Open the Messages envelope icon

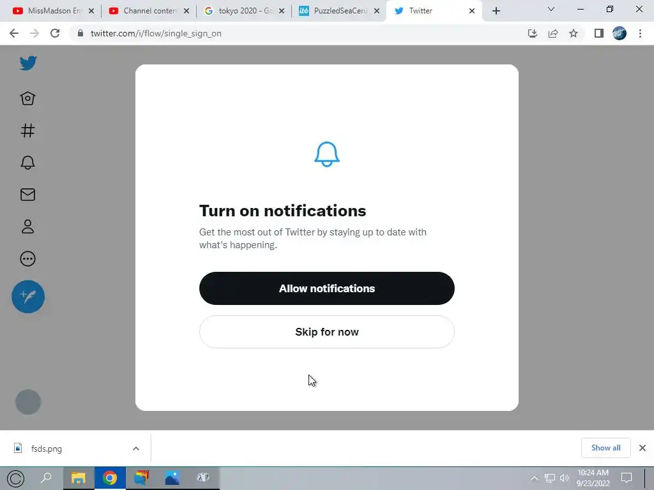(x=28, y=195)
